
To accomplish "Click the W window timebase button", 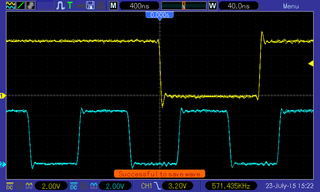I will point(212,6).
